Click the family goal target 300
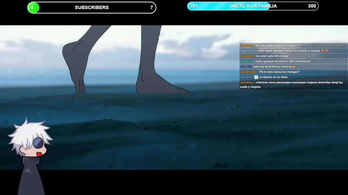 coord(312,6)
